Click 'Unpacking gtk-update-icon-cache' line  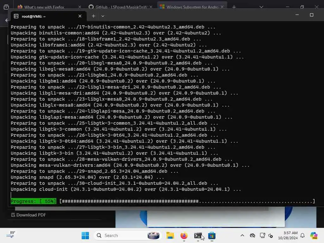(x=127, y=57)
